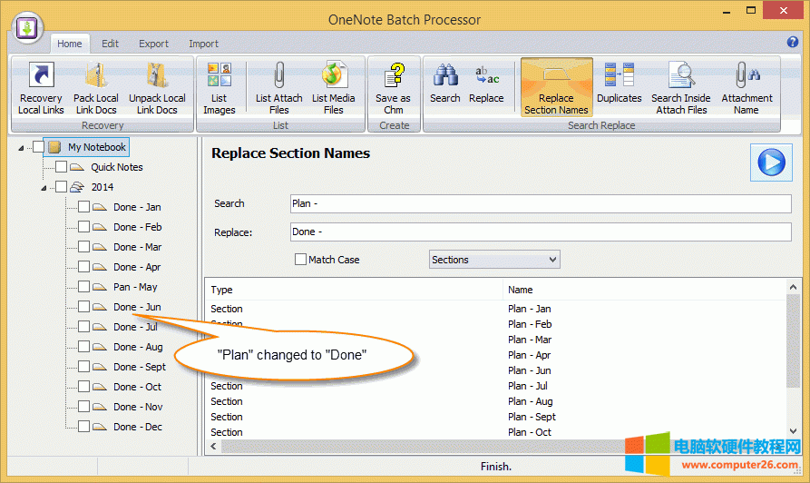This screenshot has width=810, height=483.
Task: Click the Save as Chm icon
Action: (393, 88)
